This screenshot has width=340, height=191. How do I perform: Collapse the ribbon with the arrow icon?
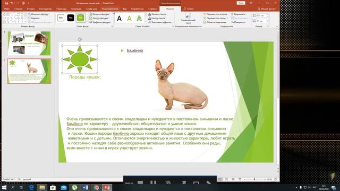click(277, 27)
